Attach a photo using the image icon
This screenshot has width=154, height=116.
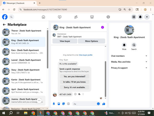point(59,104)
